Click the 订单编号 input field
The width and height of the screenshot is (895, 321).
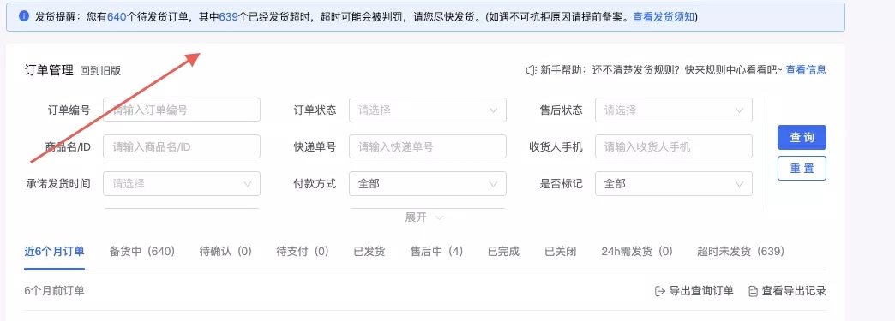pyautogui.click(x=182, y=110)
